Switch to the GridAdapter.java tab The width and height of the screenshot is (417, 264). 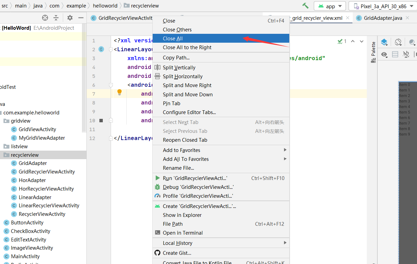coord(383,18)
